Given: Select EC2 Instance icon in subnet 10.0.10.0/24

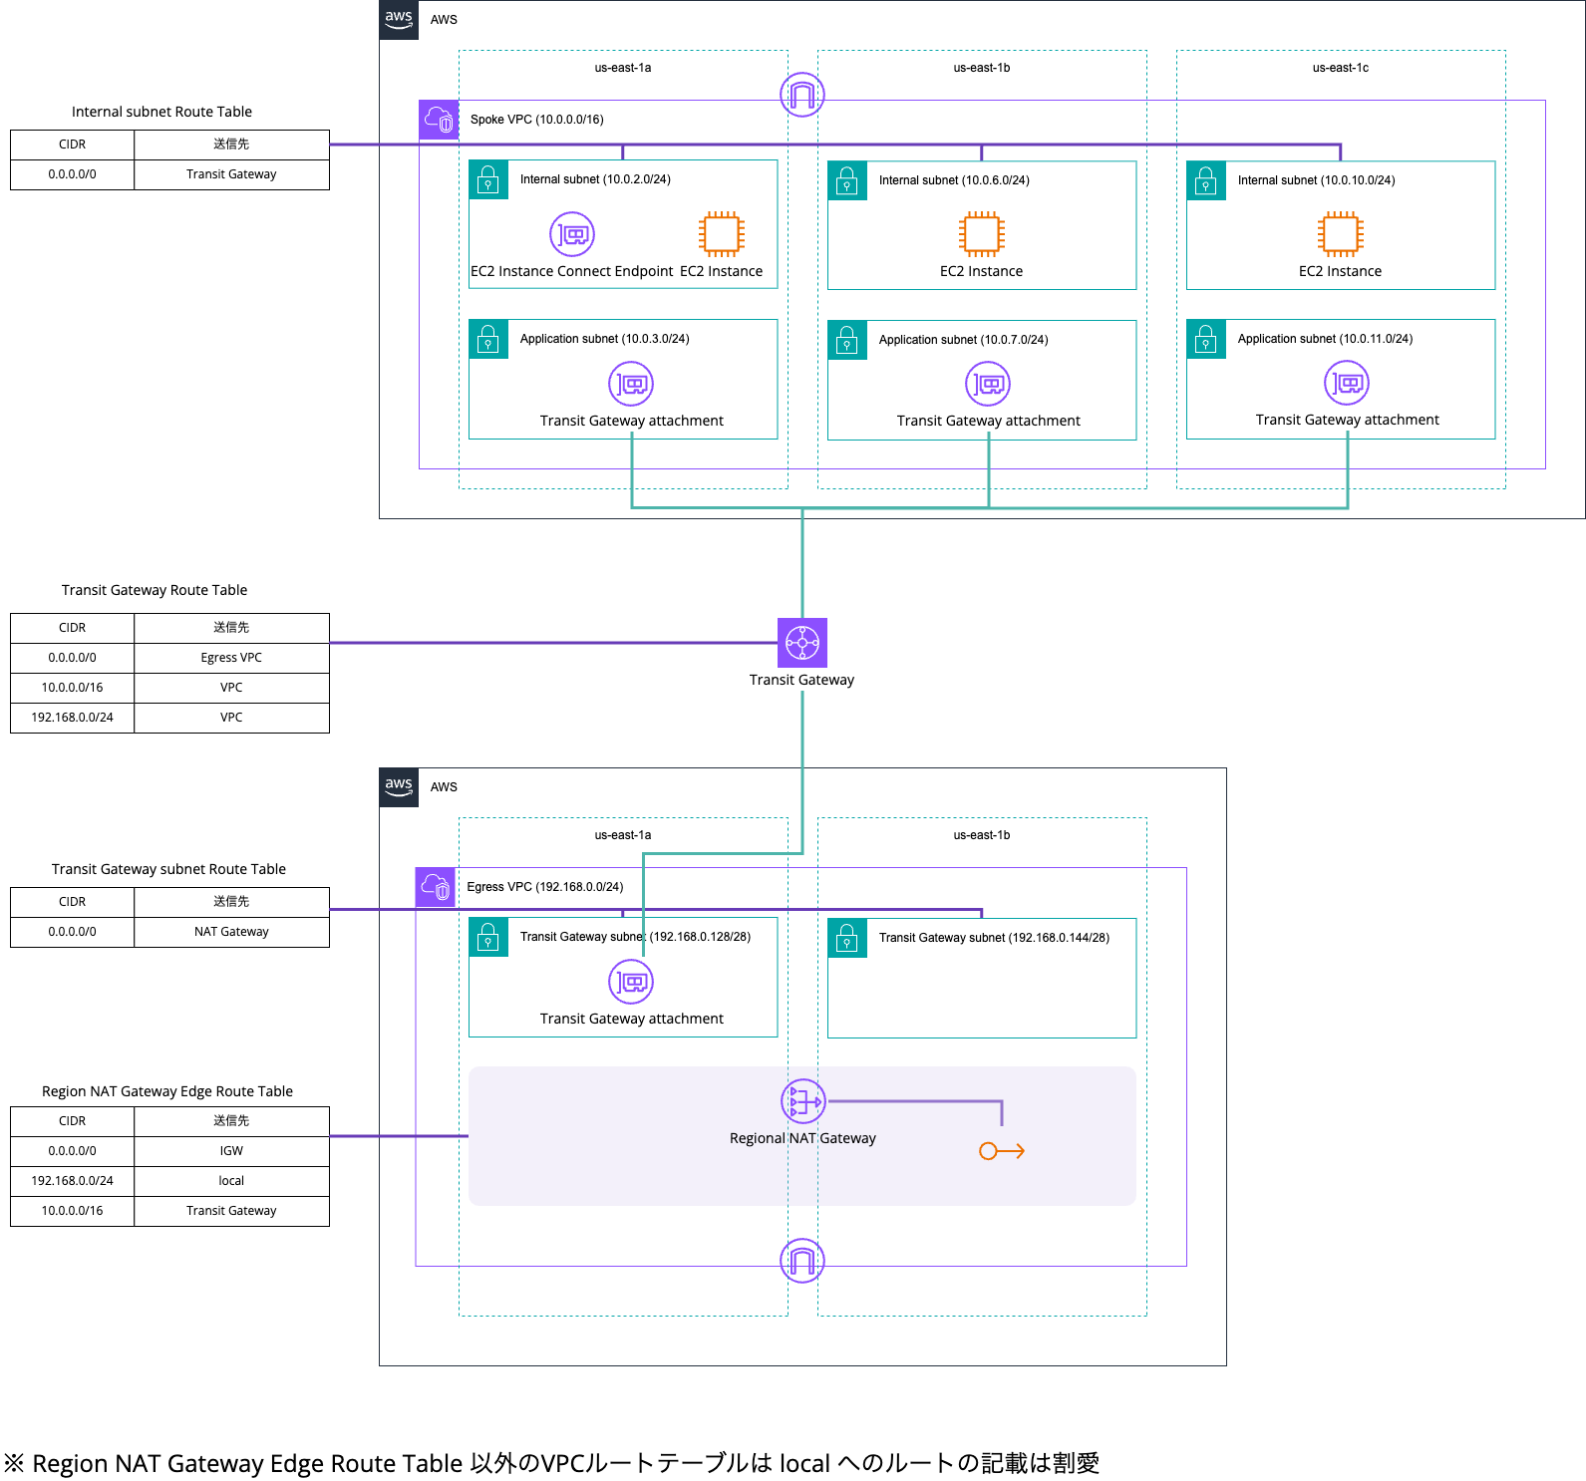Looking at the screenshot, I should (1341, 234).
